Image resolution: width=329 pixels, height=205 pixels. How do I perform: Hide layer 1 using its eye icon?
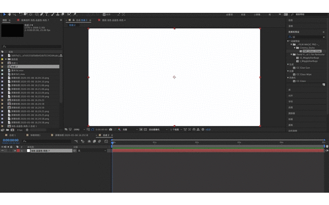(2, 151)
